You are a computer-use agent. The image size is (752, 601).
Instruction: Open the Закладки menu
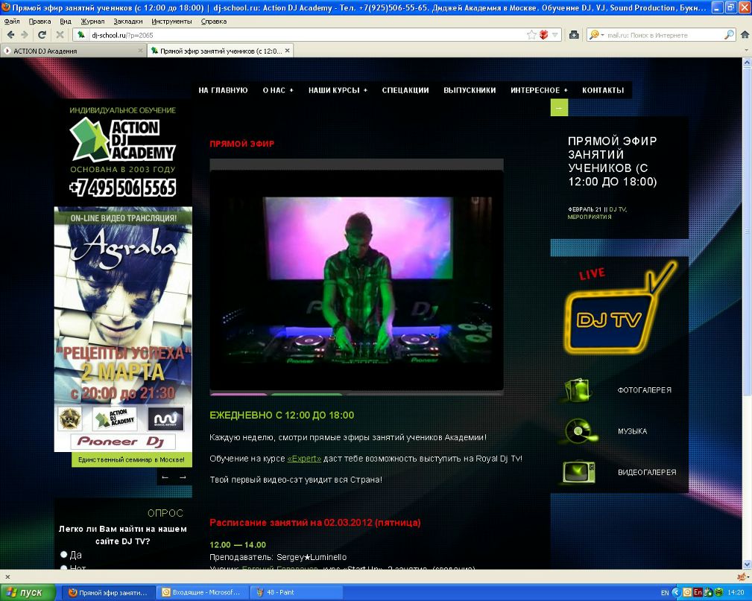coord(128,21)
